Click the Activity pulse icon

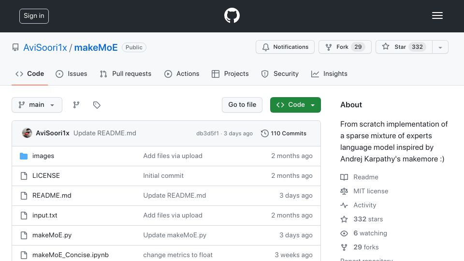[344, 205]
